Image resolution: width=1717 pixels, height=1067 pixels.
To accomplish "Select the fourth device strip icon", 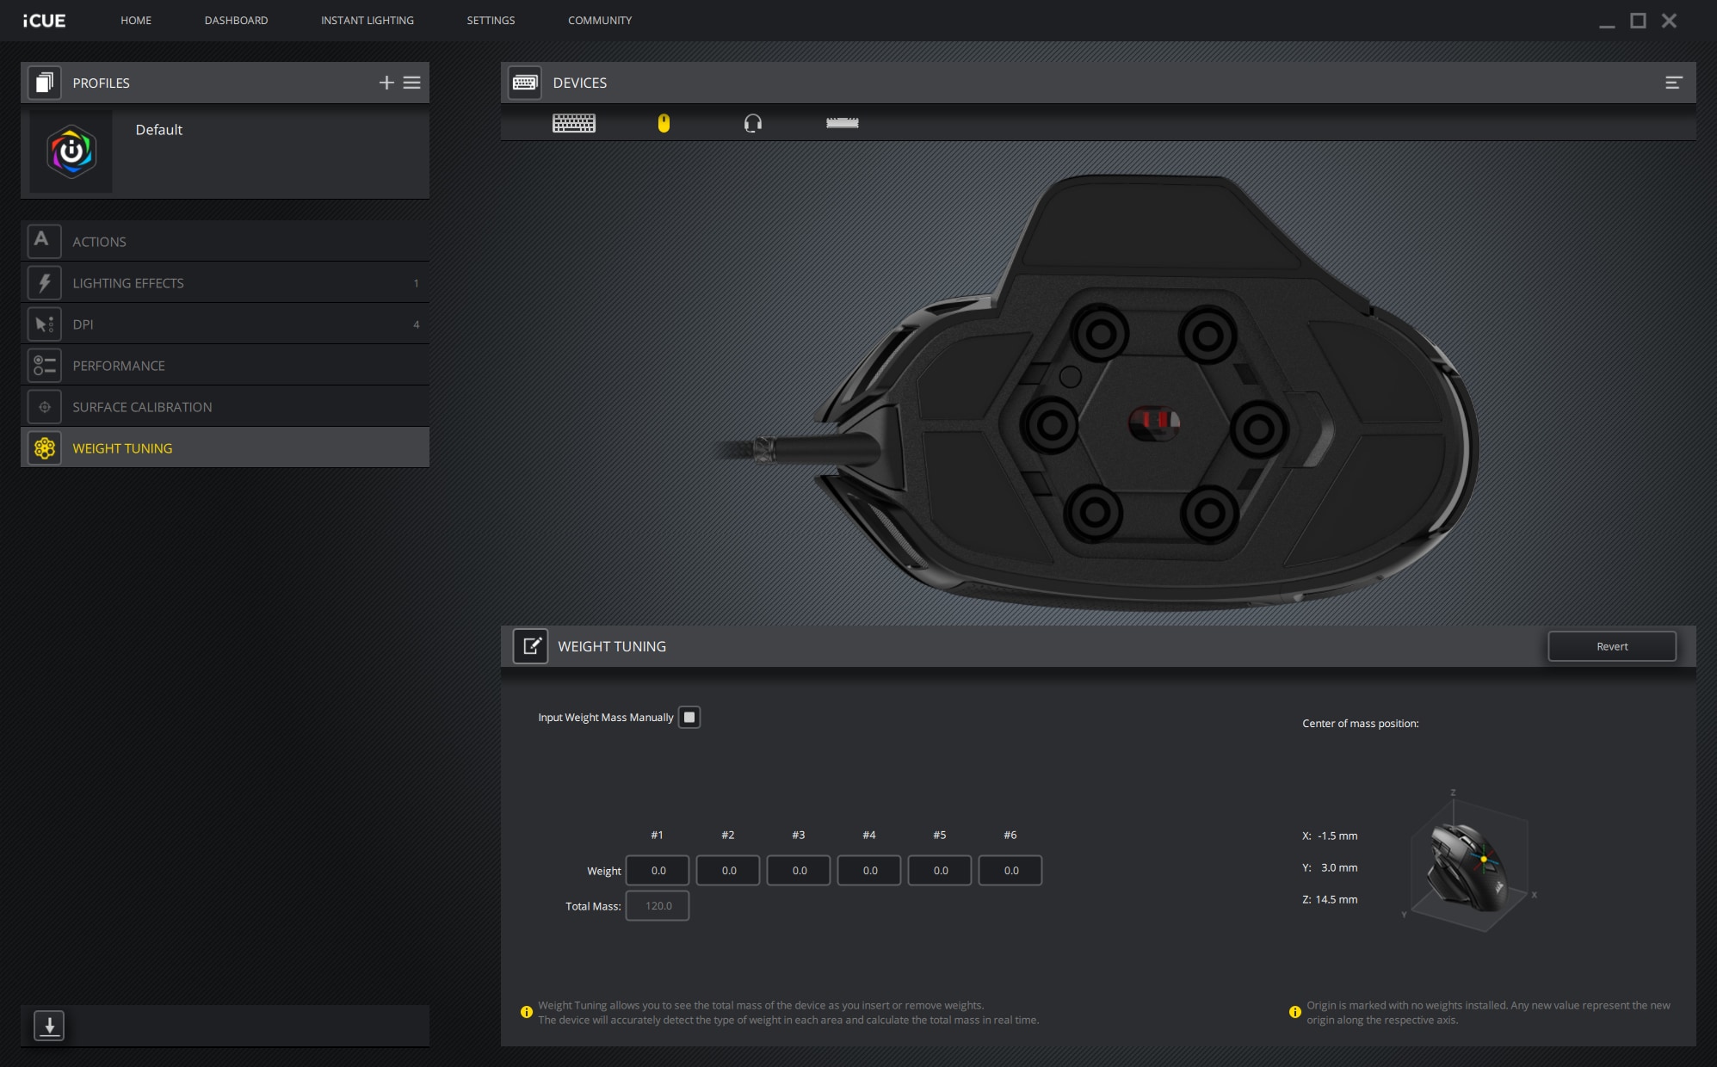I will point(842,123).
